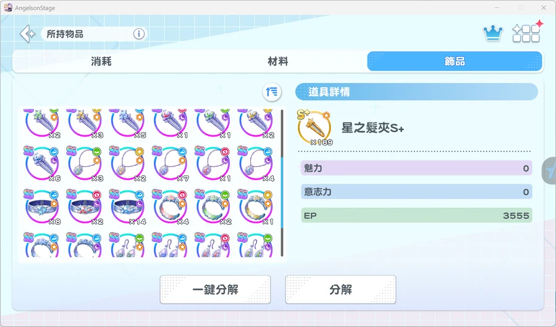
Task: Open the crown ranking icon
Action: [493, 33]
